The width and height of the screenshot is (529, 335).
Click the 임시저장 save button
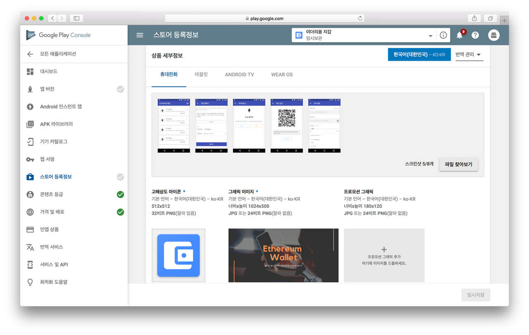(476, 295)
